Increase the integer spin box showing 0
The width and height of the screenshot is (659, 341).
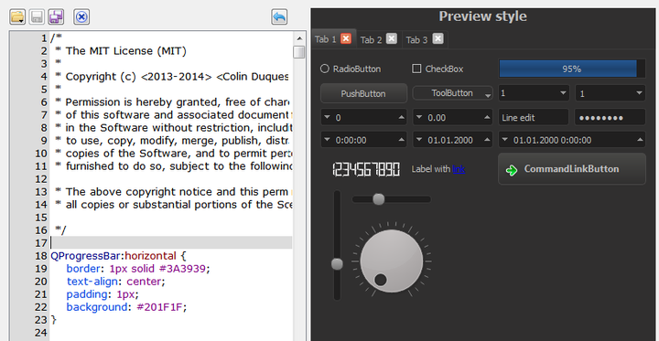pos(402,117)
